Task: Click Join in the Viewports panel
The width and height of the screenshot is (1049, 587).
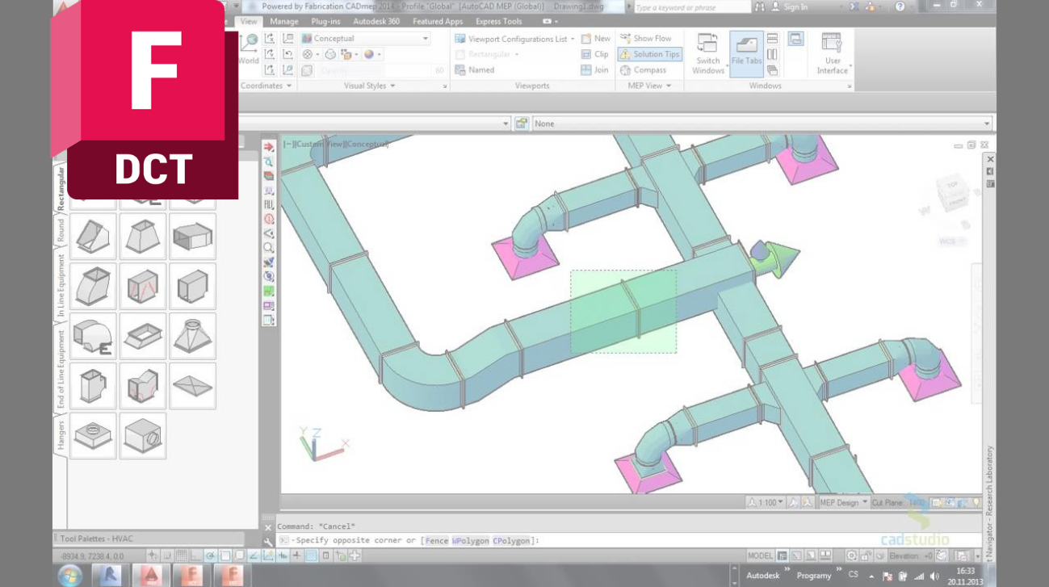Action: click(x=595, y=70)
